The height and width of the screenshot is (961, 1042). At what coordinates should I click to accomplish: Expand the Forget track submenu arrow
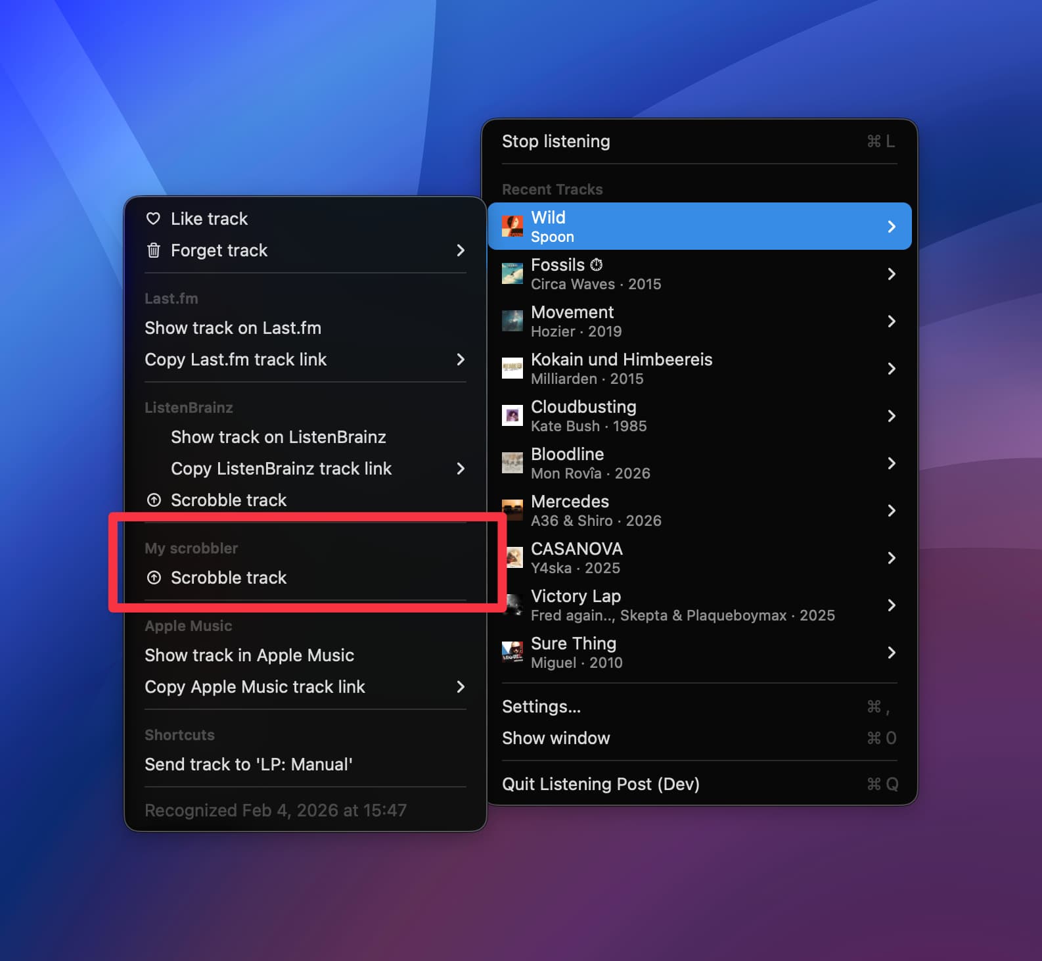461,250
